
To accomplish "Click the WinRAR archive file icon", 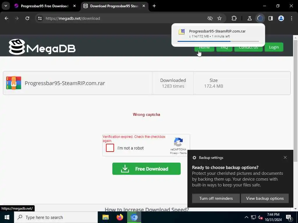I will click(x=14, y=83).
